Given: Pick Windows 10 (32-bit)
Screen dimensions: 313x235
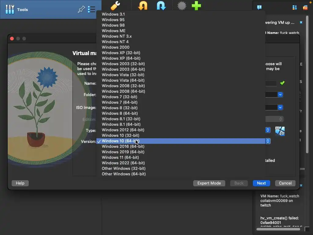Looking at the screenshot, I should pos(181,135).
